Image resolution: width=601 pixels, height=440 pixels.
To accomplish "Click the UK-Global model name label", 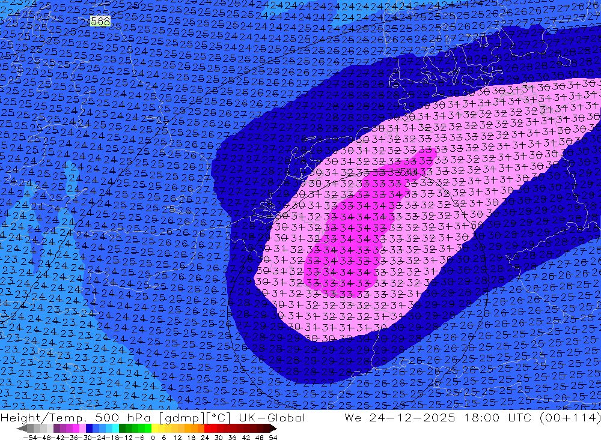I will pos(272,417).
